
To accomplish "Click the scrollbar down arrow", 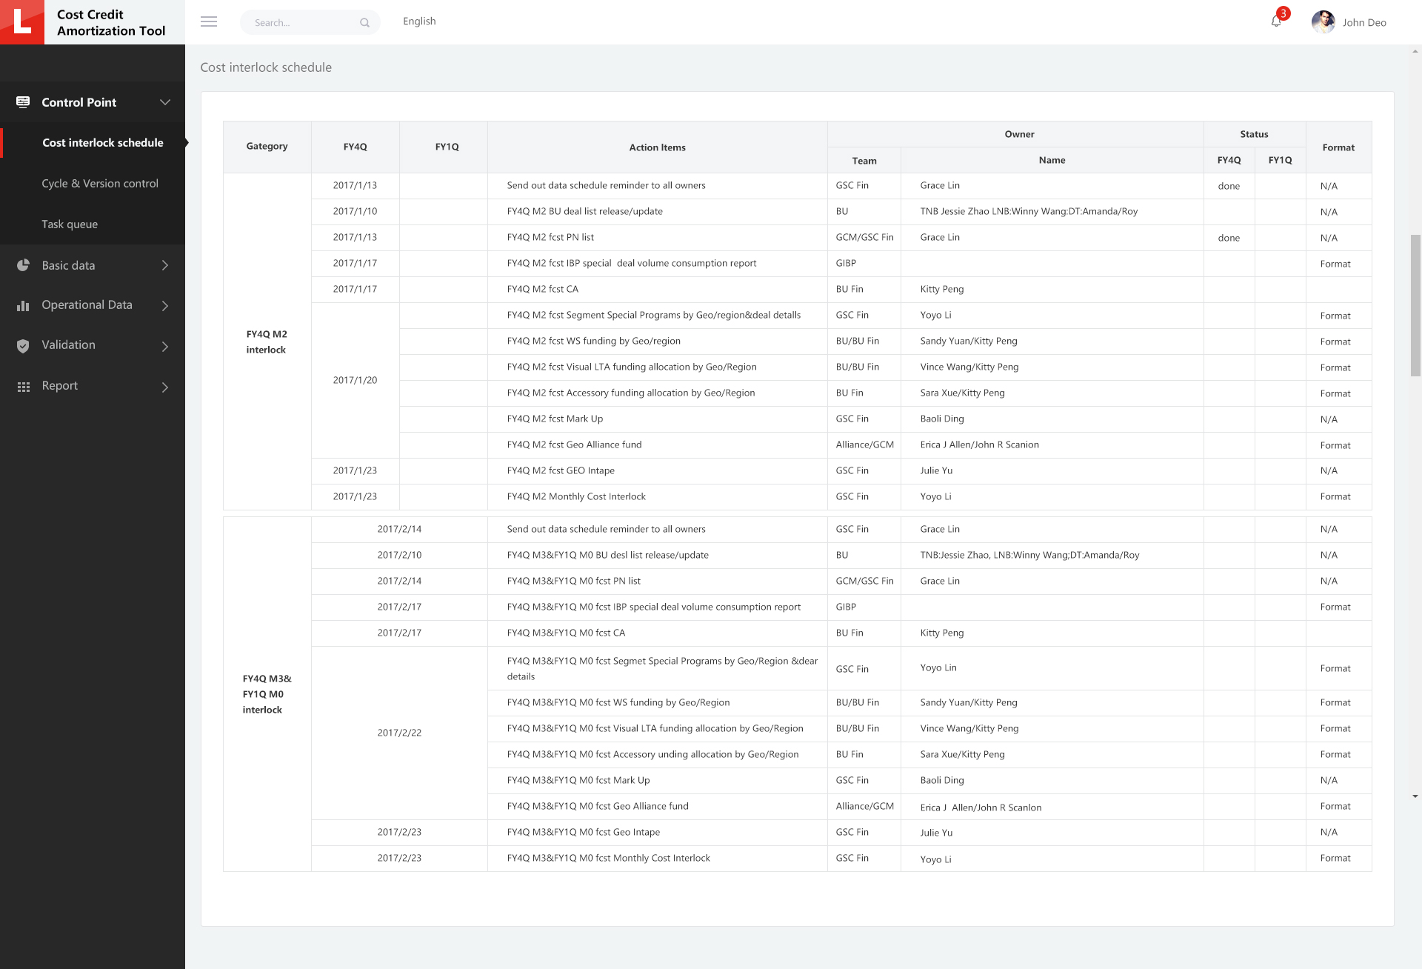I will coord(1415,796).
